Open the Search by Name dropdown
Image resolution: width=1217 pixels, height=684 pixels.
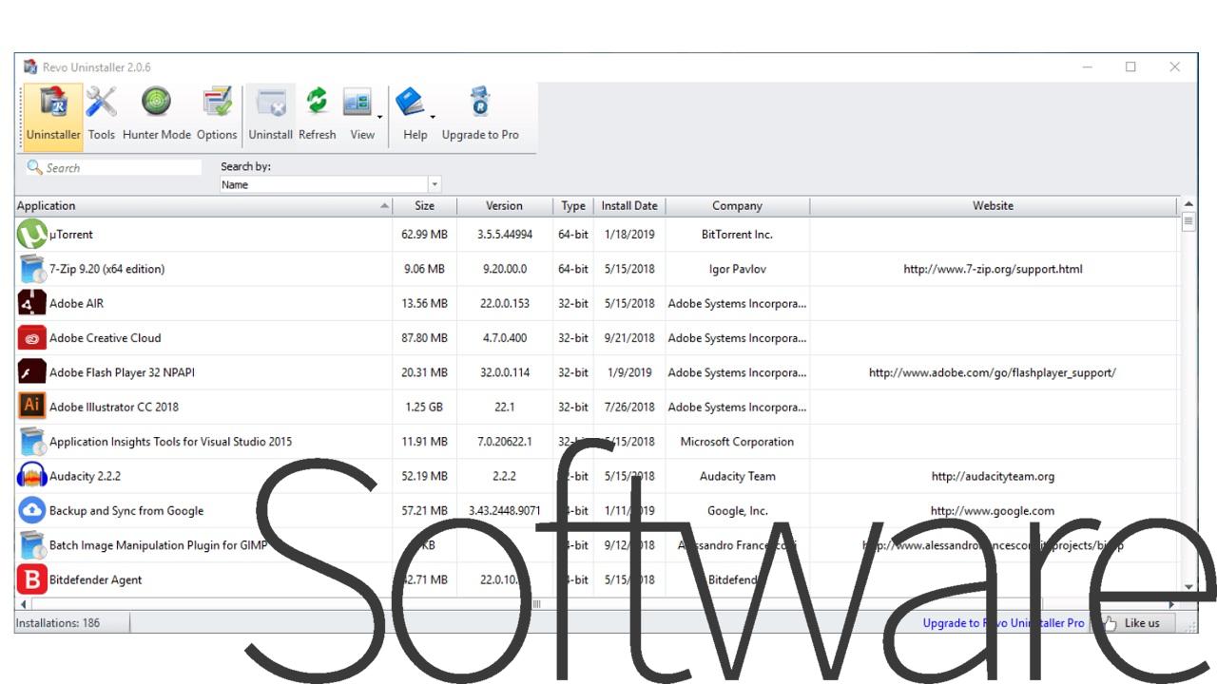tap(435, 184)
